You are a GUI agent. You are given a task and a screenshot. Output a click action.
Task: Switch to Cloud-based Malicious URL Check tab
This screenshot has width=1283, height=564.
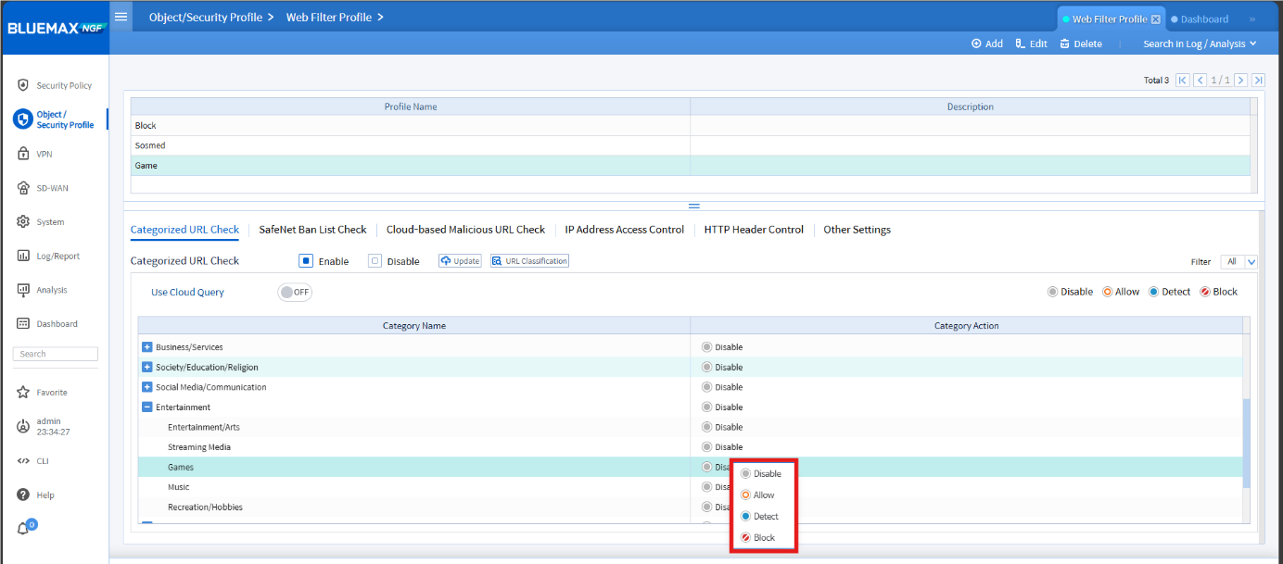[x=465, y=230]
